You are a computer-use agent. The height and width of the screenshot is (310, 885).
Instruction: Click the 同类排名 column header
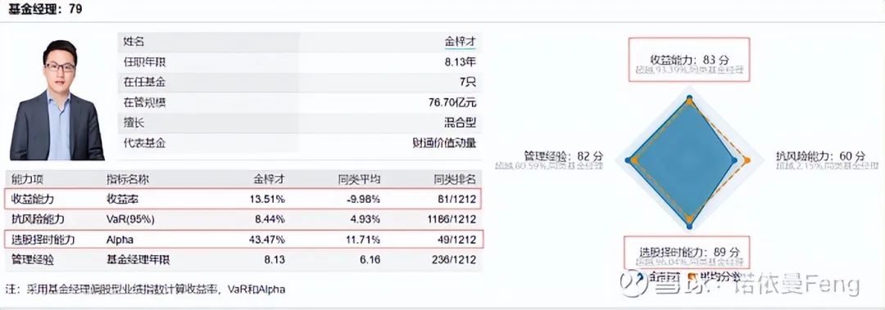(x=455, y=179)
